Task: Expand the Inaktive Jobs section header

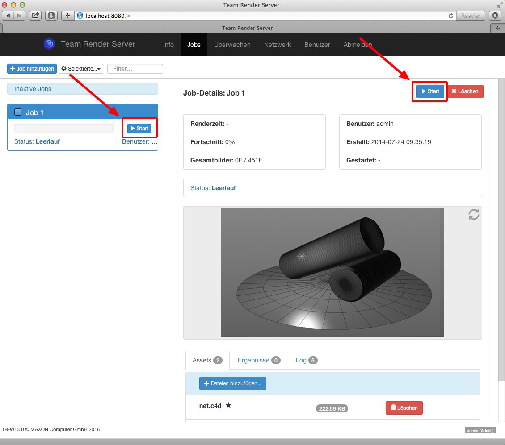Action: pyautogui.click(x=82, y=89)
